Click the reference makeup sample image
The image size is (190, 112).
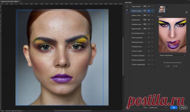[x=172, y=35]
